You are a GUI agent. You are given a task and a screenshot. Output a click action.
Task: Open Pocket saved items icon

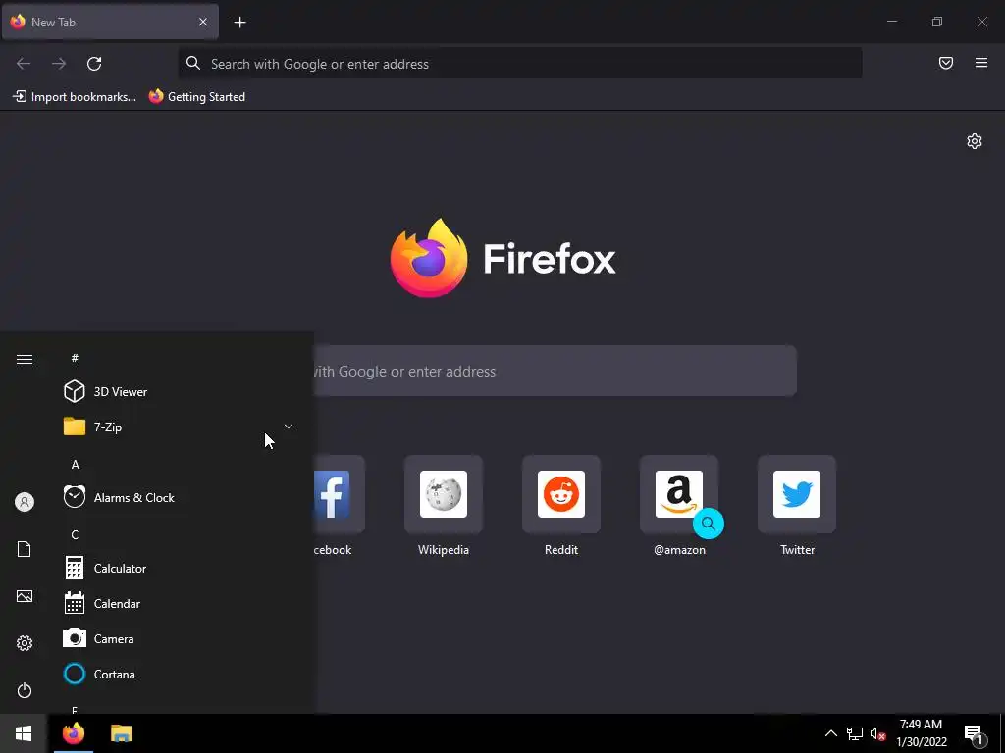[945, 63]
